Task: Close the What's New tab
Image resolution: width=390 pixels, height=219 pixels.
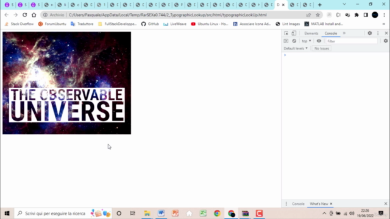Action: click(331, 204)
